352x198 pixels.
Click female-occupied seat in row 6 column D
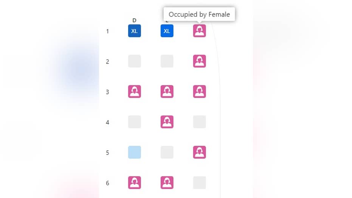pos(135,182)
